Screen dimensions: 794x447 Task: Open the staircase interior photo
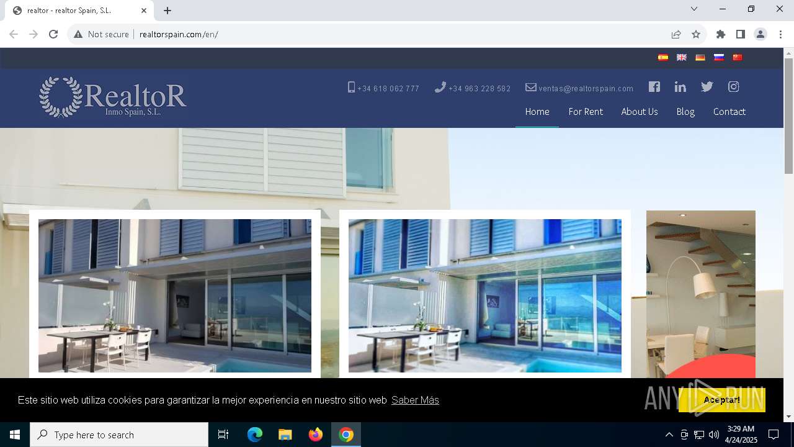[x=701, y=294]
